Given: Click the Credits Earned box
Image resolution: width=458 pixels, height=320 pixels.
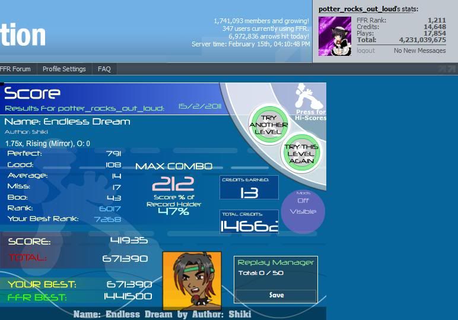Looking at the screenshot, I should click(x=249, y=188).
